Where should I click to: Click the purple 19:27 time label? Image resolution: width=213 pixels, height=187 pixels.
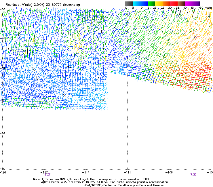47,175
